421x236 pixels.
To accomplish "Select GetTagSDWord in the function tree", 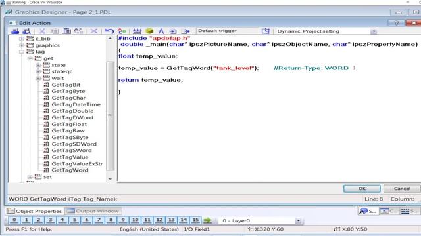I will tap(74, 144).
